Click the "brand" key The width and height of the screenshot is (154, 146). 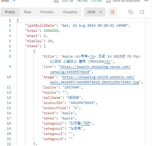pos(49,113)
